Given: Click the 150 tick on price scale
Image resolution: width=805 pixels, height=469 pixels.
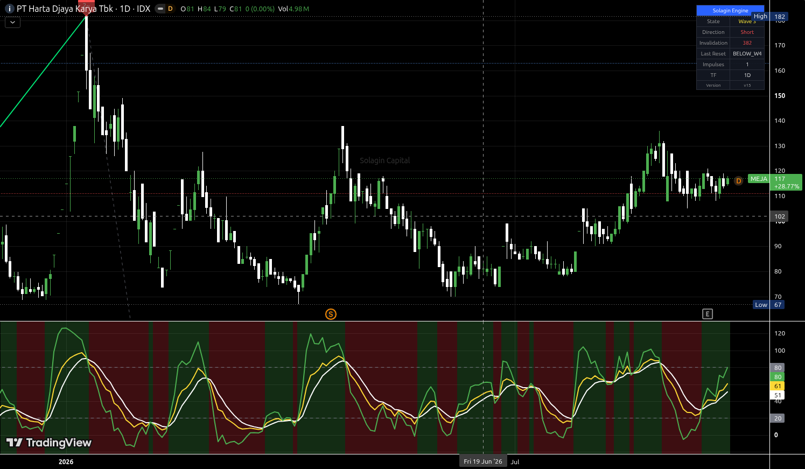Looking at the screenshot, I should point(780,96).
